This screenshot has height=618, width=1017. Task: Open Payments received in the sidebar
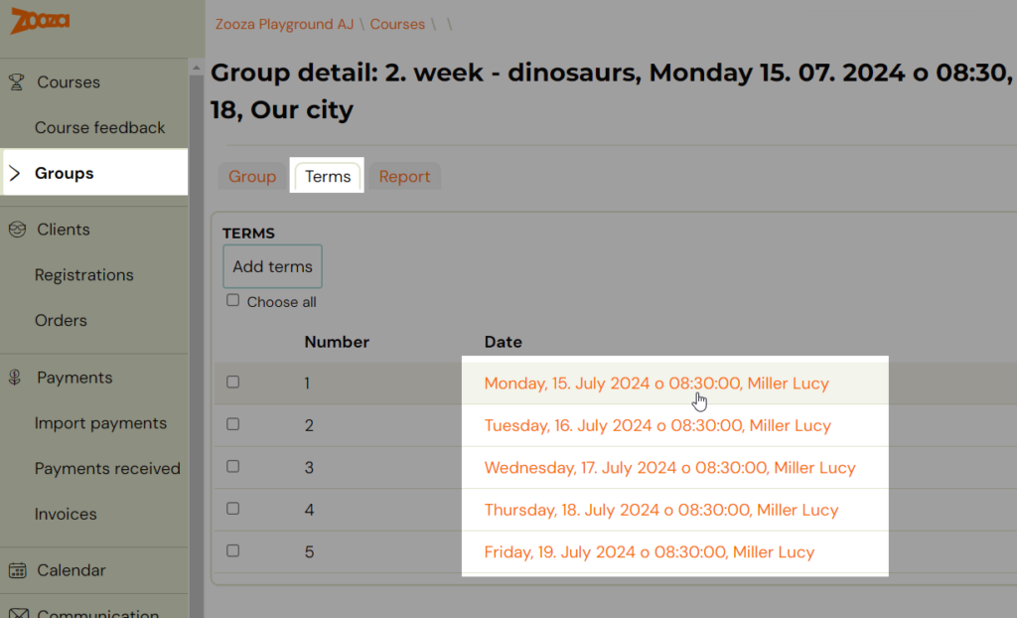pos(107,469)
